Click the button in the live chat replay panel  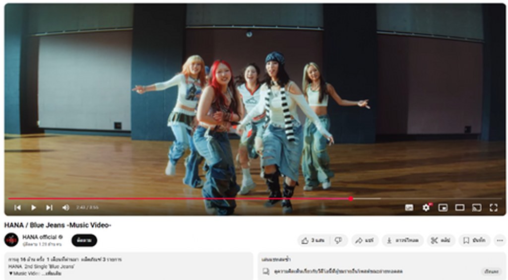click(491, 272)
